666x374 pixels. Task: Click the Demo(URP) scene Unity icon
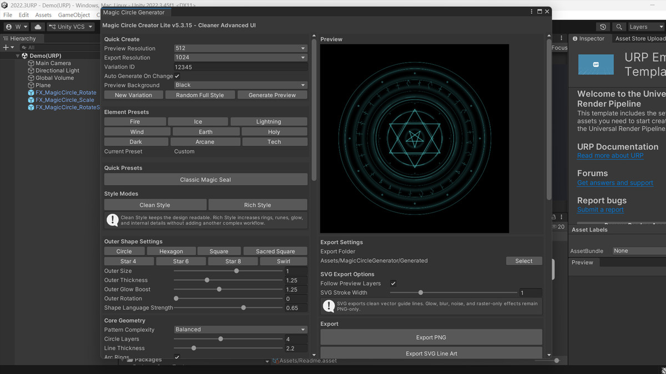24,56
